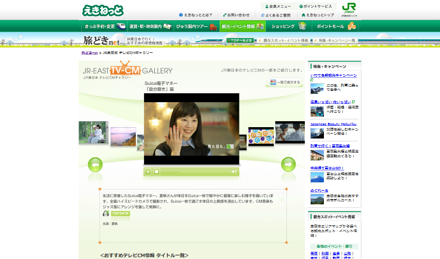Click TOPへもどる button
The width and height of the screenshot is (440, 259).
[240, 40]
